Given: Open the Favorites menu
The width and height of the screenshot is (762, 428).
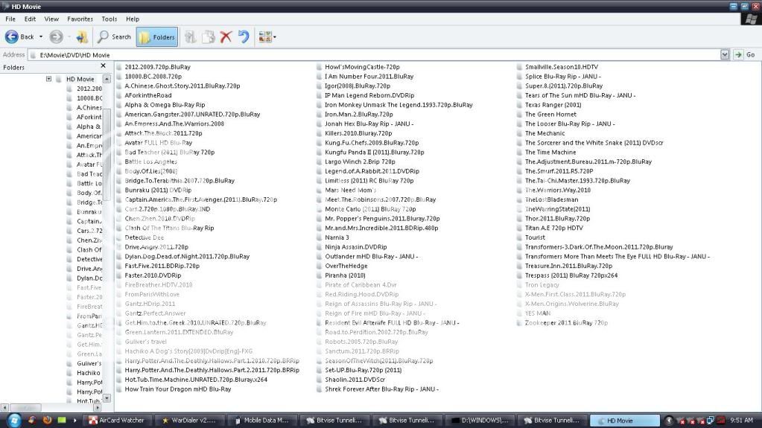Looking at the screenshot, I should tap(80, 19).
